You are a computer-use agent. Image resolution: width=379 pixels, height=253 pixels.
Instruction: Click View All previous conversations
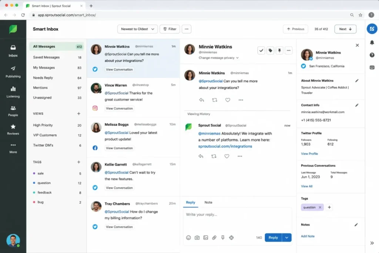point(306,186)
